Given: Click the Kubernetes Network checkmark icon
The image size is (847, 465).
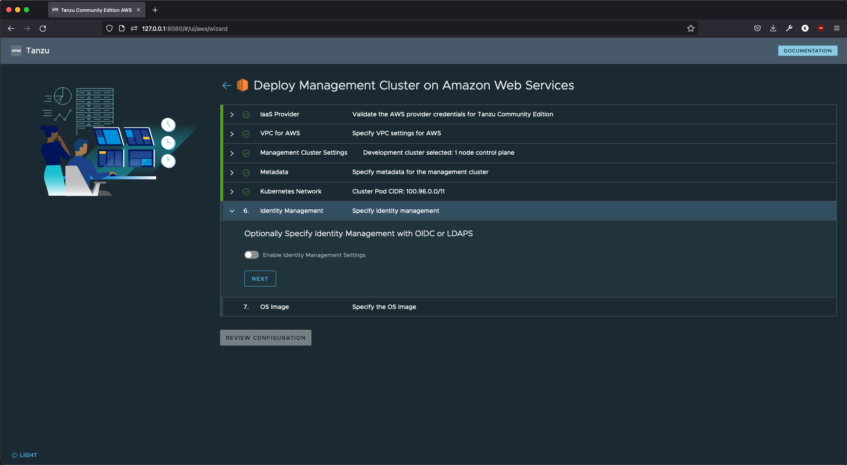Looking at the screenshot, I should coord(246,192).
